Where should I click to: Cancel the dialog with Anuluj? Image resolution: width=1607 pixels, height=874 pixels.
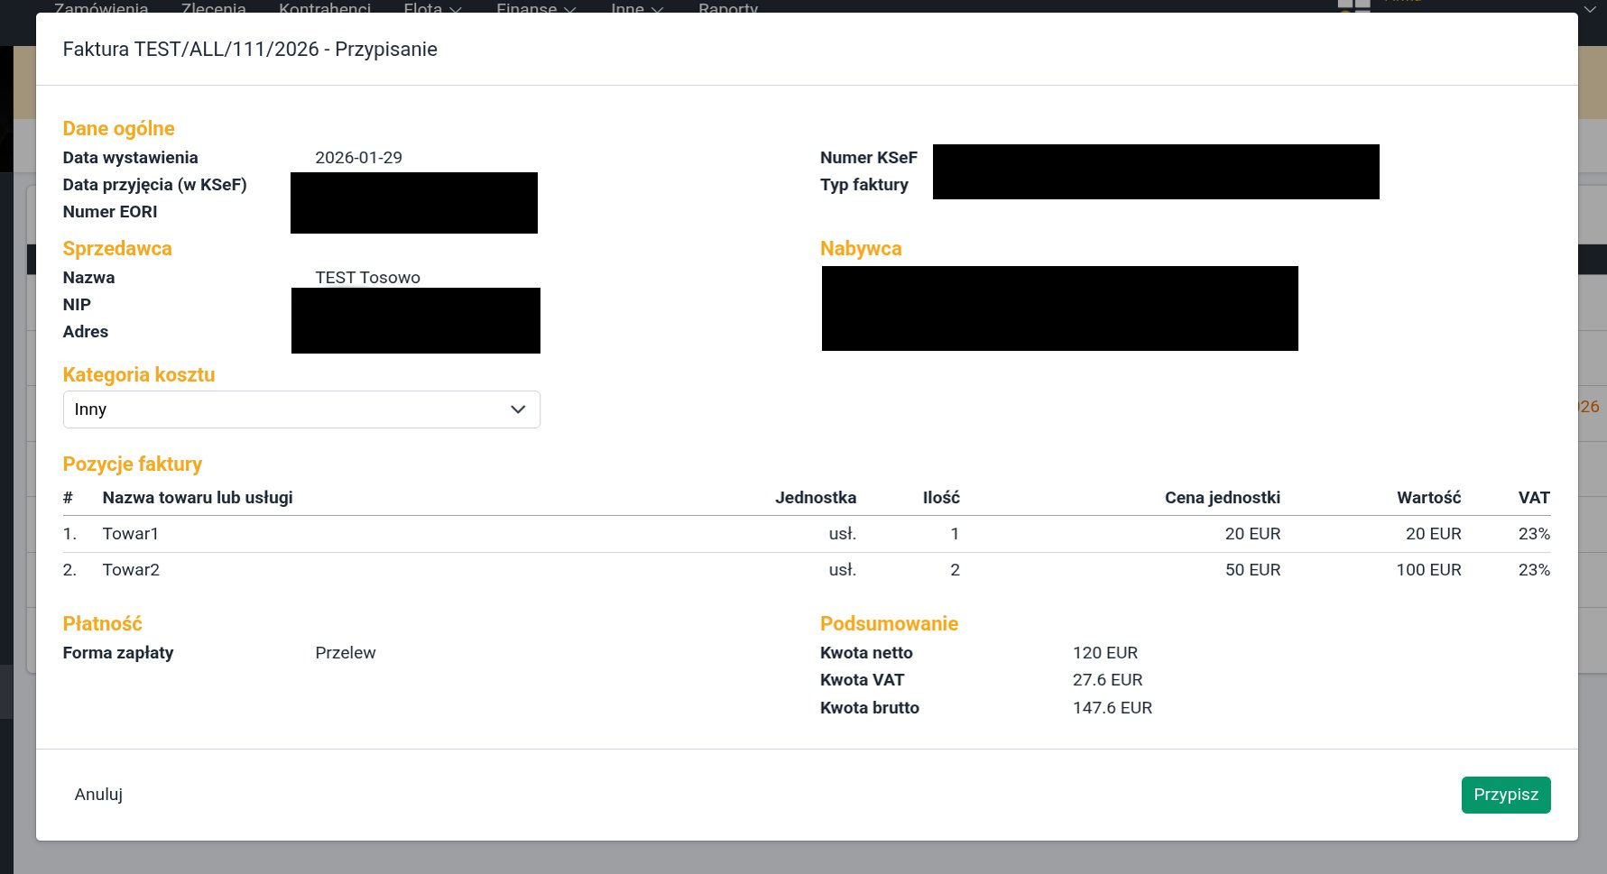tap(98, 795)
